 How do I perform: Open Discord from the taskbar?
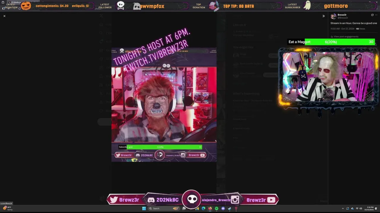[223, 209]
